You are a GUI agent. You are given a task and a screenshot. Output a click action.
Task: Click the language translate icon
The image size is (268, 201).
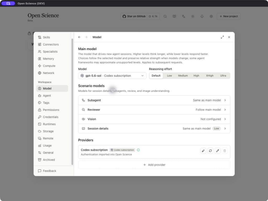[183, 16]
